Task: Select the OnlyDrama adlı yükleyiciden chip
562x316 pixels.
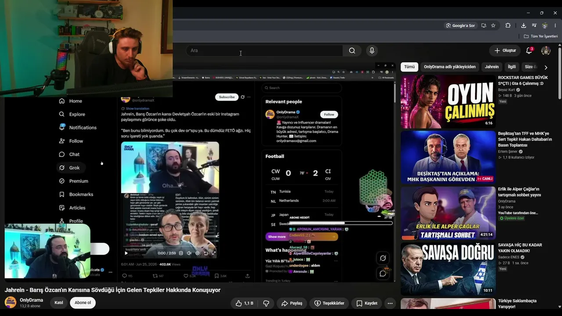Action: [450, 67]
